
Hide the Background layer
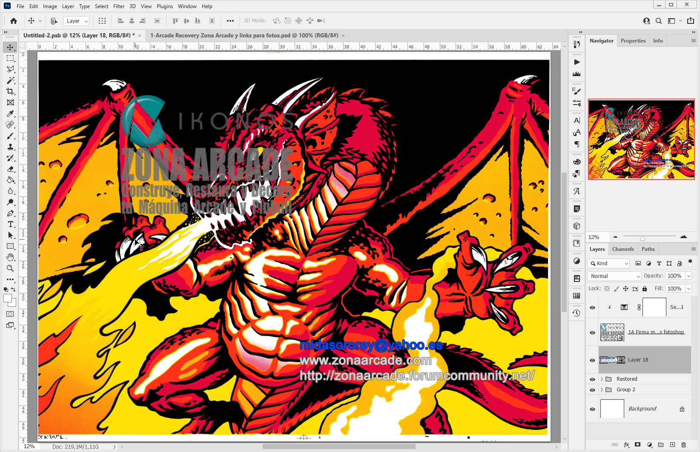coord(592,409)
